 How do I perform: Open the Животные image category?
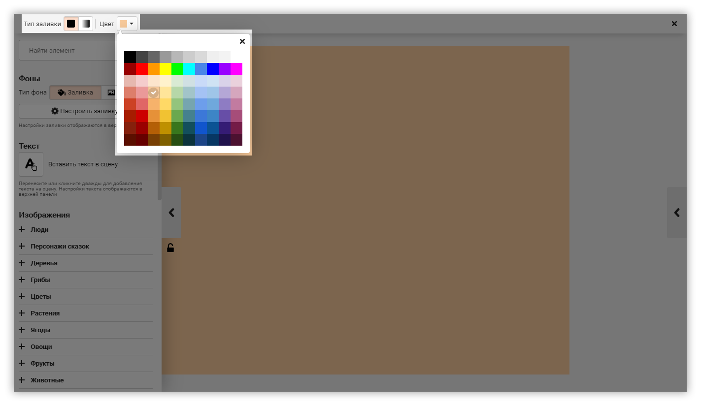tap(47, 380)
